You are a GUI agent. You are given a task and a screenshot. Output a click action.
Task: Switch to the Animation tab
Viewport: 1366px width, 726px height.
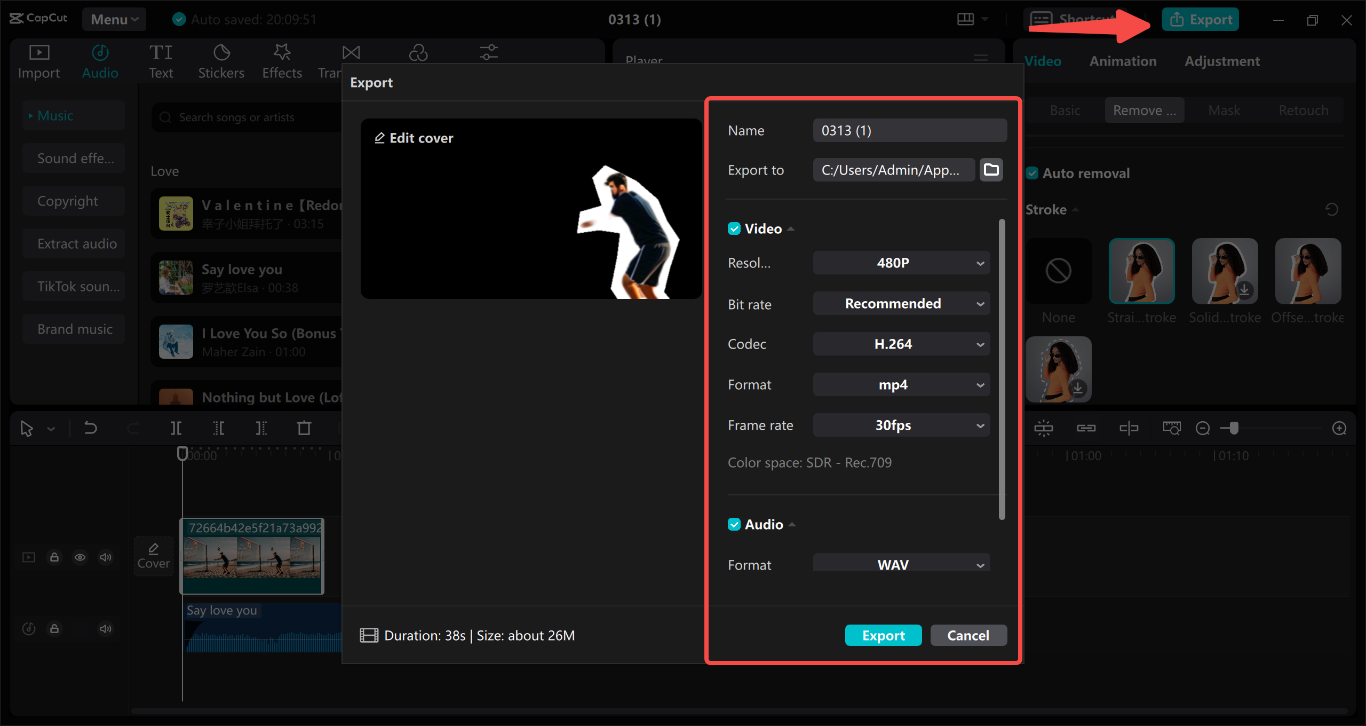pos(1123,61)
